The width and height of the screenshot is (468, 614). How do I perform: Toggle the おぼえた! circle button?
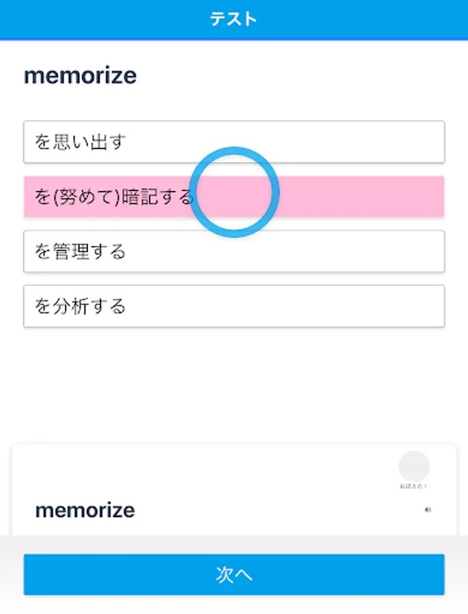point(414,466)
